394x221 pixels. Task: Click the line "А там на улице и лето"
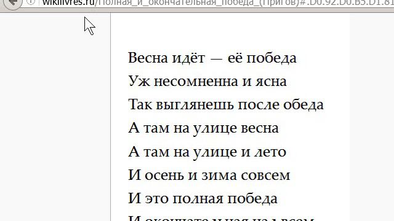click(x=207, y=152)
